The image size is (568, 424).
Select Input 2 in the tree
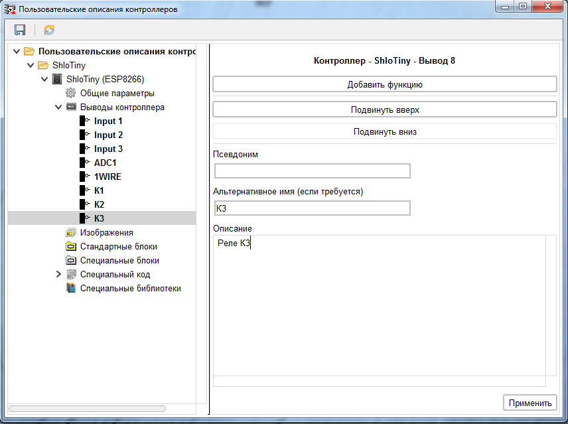tap(108, 135)
